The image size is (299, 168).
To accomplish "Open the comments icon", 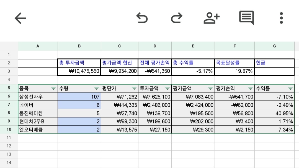I will (x=247, y=18).
